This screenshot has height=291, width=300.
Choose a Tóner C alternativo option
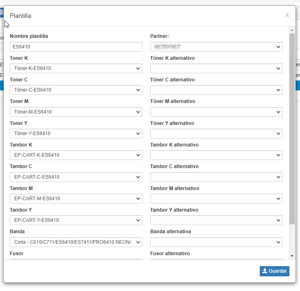click(x=216, y=90)
